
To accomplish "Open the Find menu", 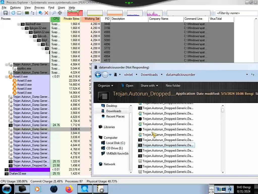I will pos(51,8).
